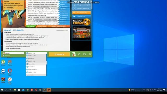Viewport: 167px width, 94px height.
Task: Open the Плащи с анимацией button
Action: (x=81, y=5)
